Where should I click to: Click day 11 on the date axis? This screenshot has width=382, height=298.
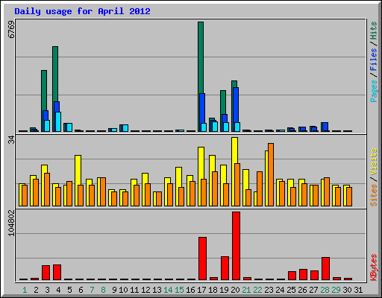click(134, 290)
